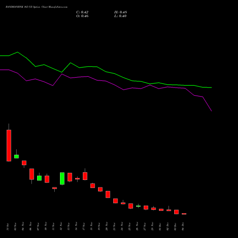The height and width of the screenshot is (238, 238).
Task: Select the 31 Oct date label
Action: (x=8, y=227)
